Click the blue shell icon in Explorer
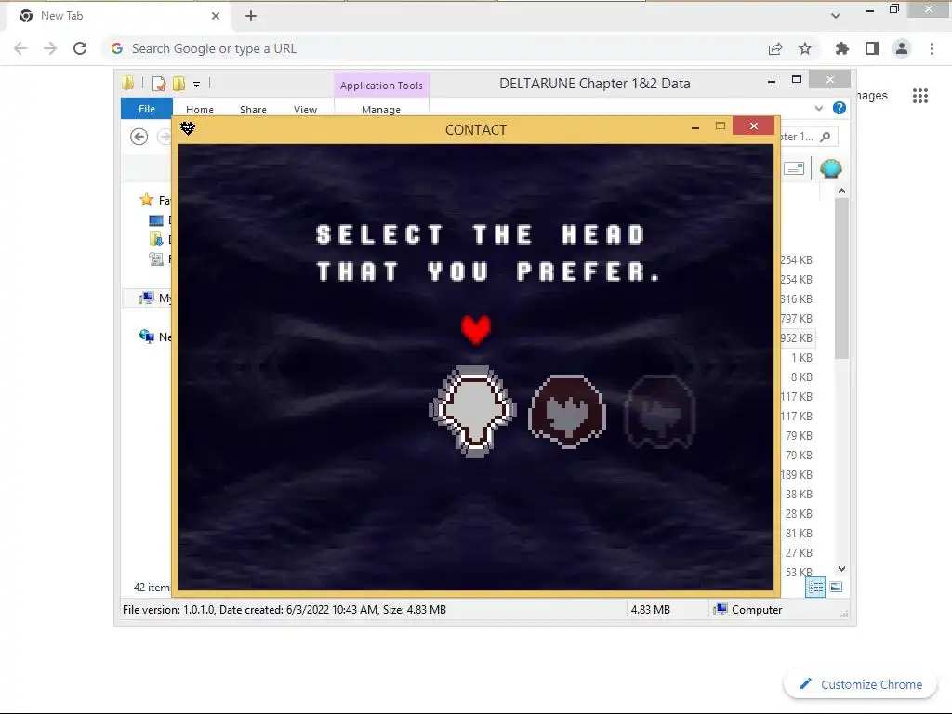 (x=830, y=168)
